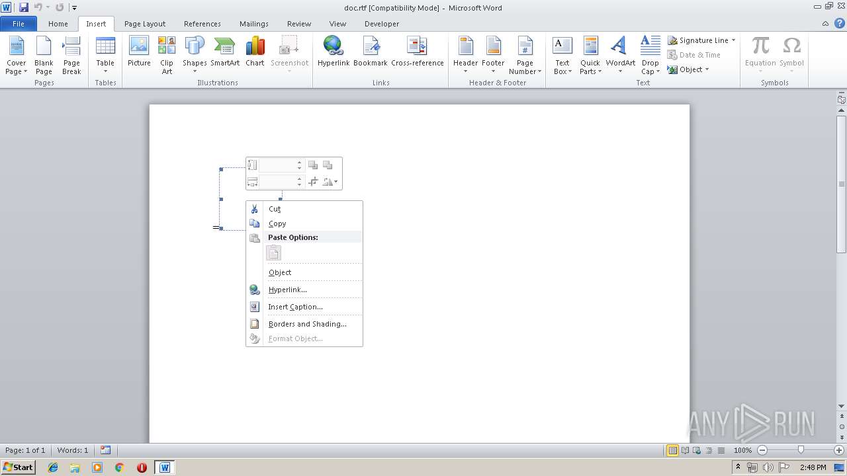Choose Copy from the context menu
This screenshot has width=847, height=476.
(x=304, y=223)
